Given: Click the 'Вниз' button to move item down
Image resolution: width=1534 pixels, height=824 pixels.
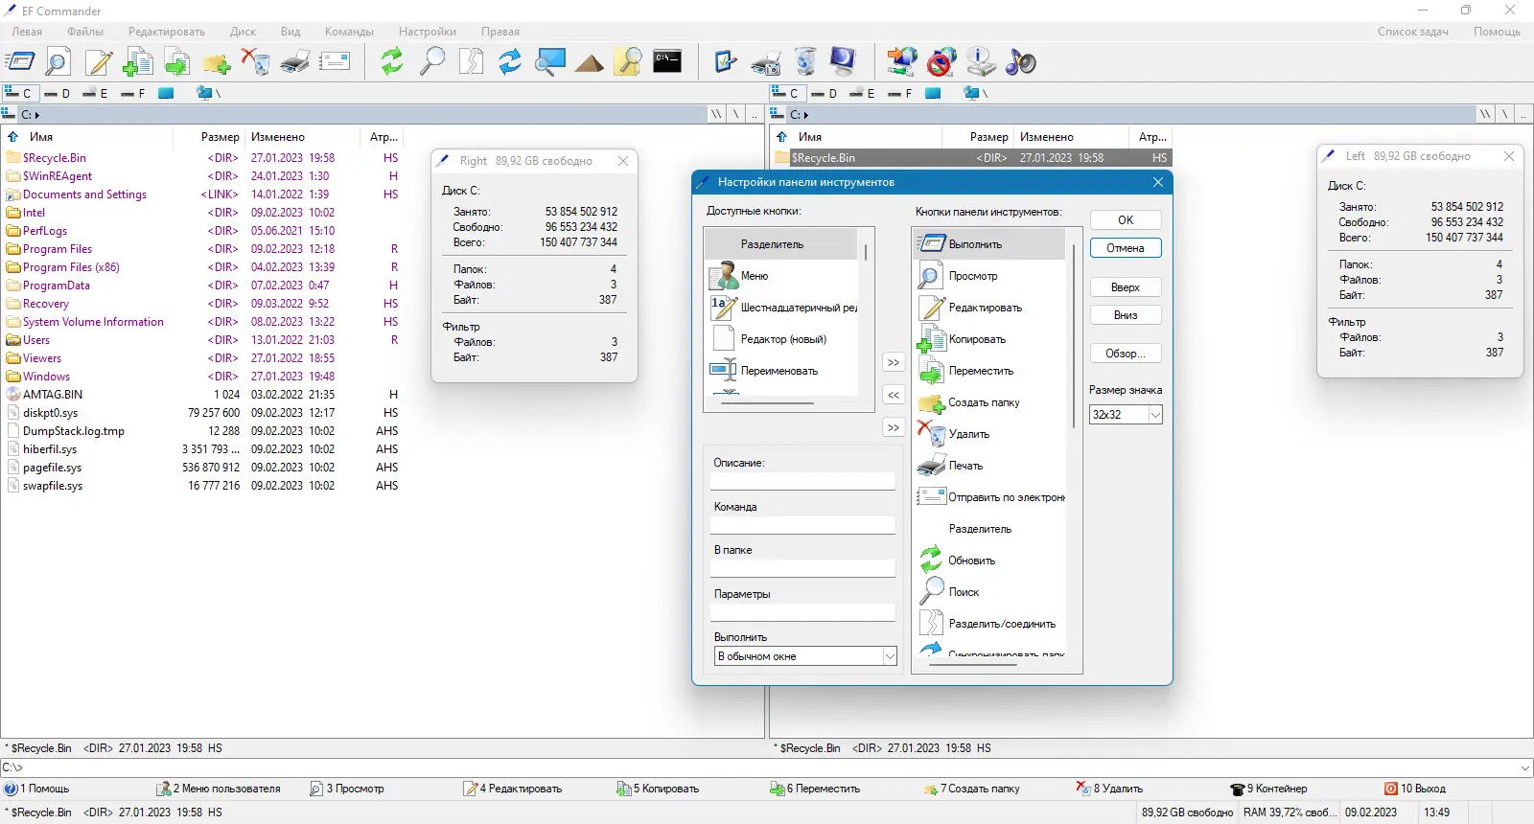Looking at the screenshot, I should pyautogui.click(x=1126, y=315).
